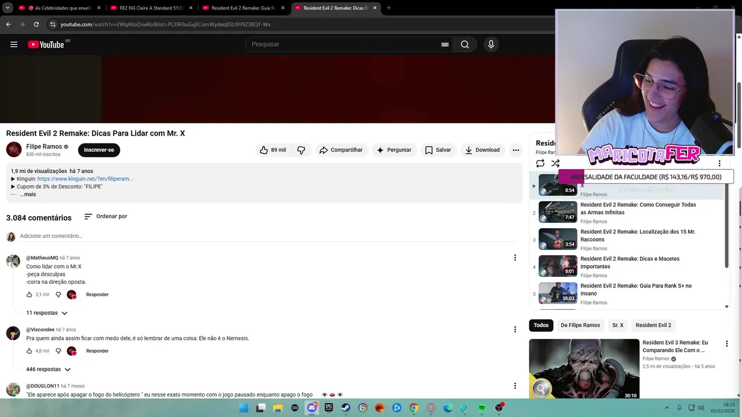Open File Explorer from the taskbar

click(278, 408)
